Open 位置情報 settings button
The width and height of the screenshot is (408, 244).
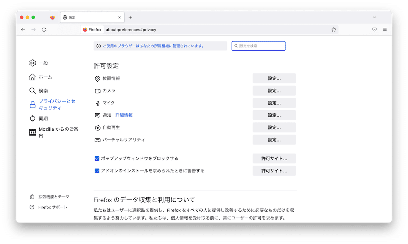pyautogui.click(x=274, y=78)
